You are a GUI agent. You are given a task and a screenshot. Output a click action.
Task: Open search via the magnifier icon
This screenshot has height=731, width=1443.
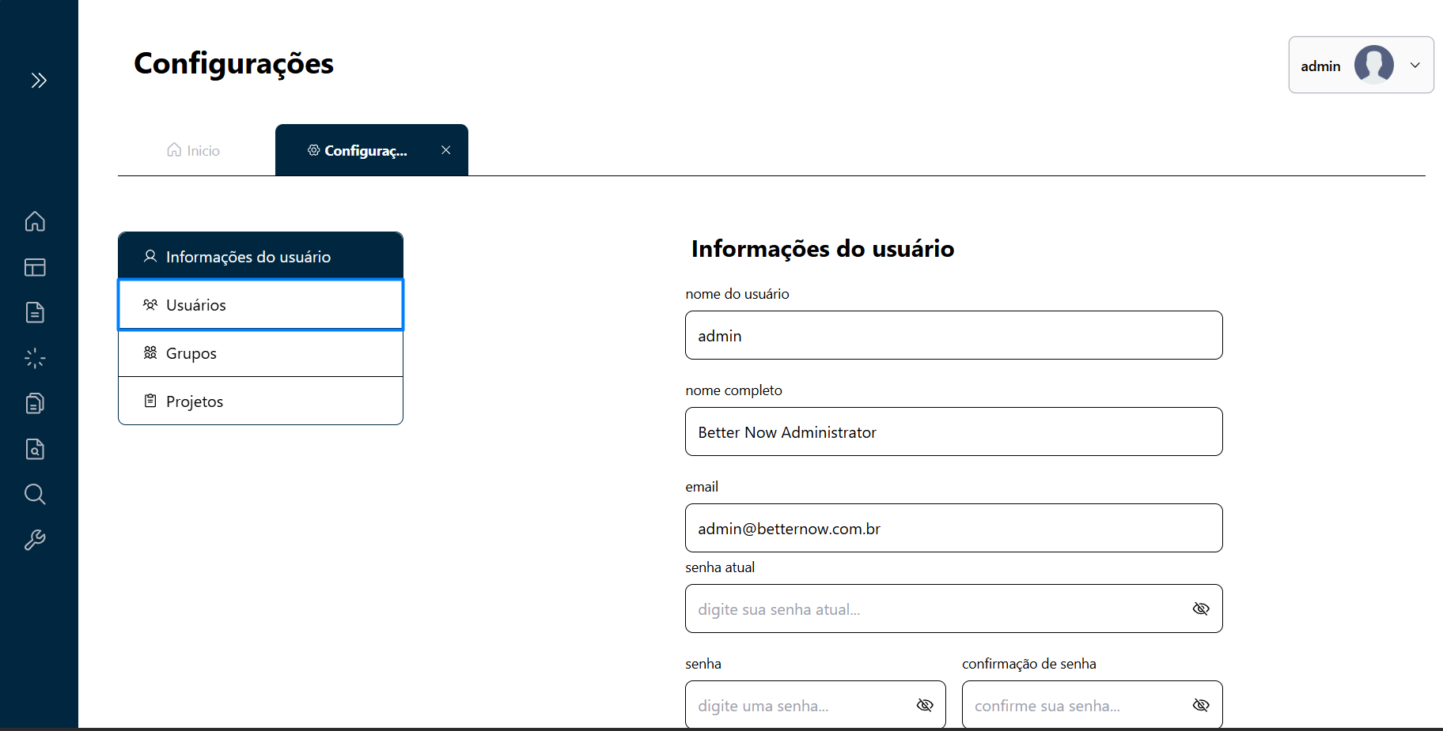(x=35, y=494)
